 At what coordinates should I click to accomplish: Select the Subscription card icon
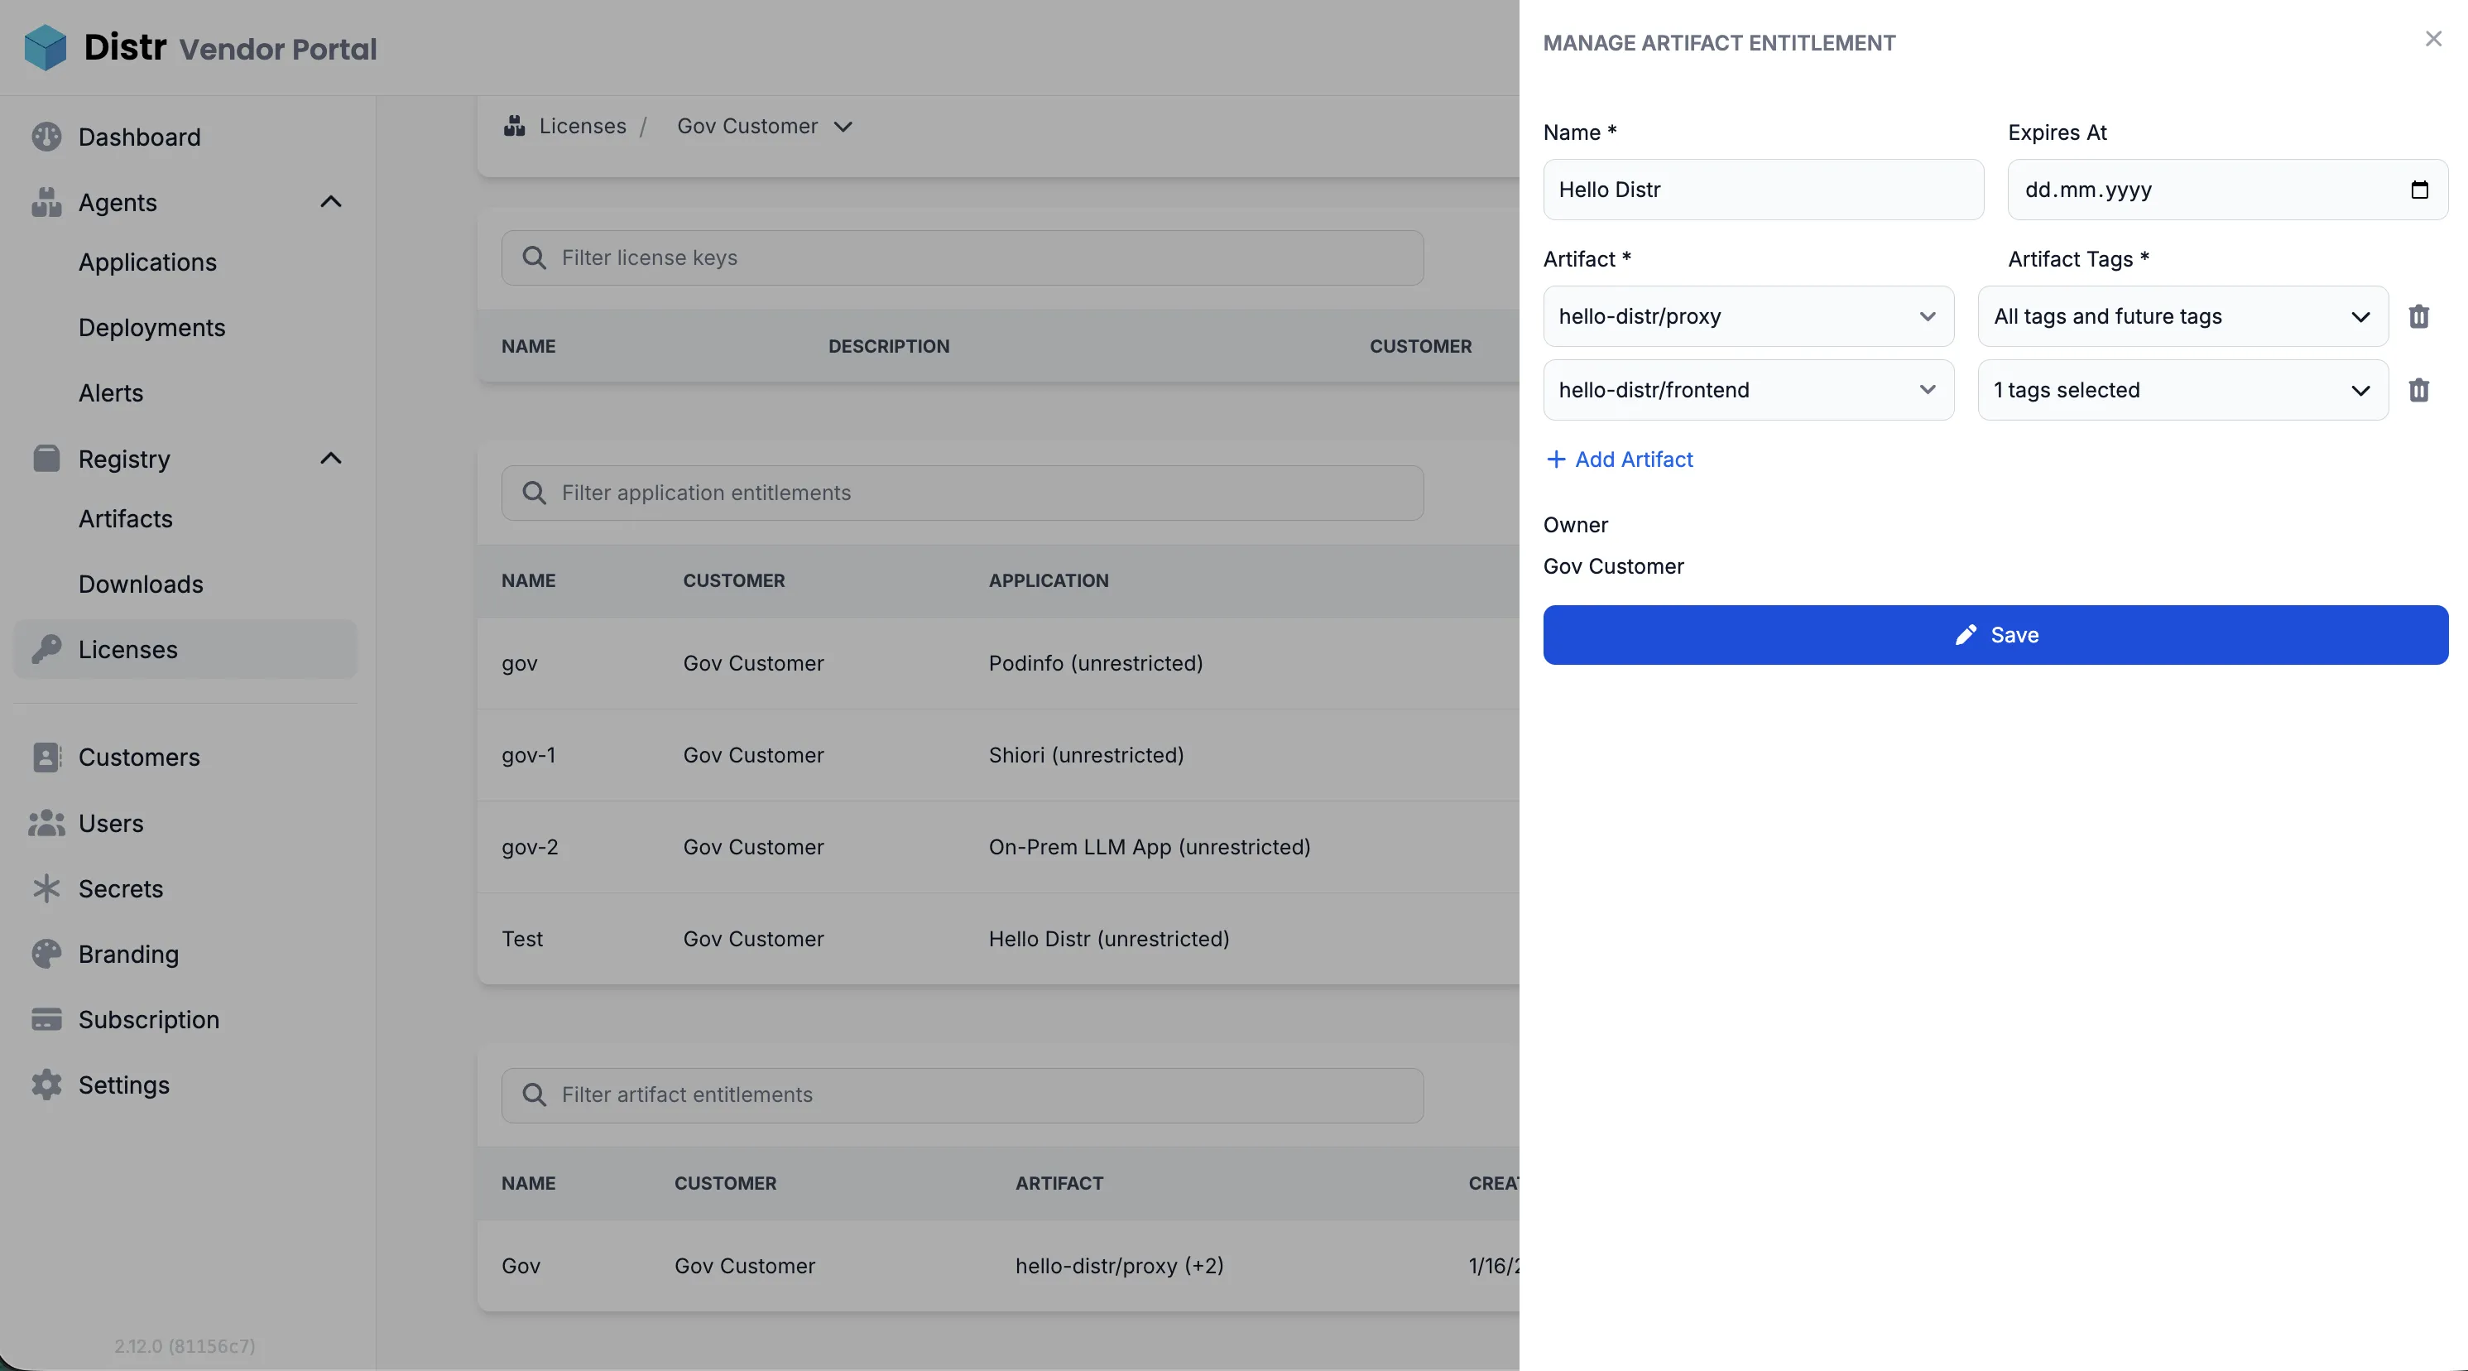47,1018
